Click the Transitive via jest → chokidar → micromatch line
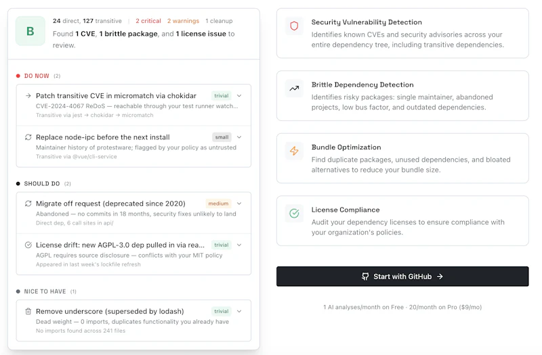 [x=95, y=115]
